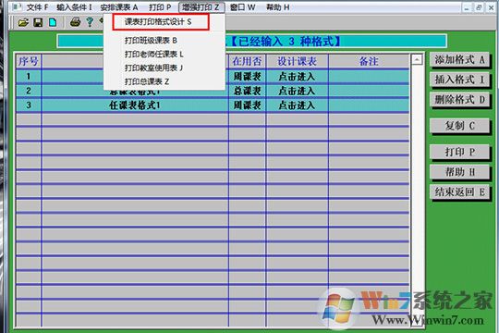The width and height of the screenshot is (499, 333).
Task: Click 周课表 cell in row 1
Action: [x=248, y=77]
